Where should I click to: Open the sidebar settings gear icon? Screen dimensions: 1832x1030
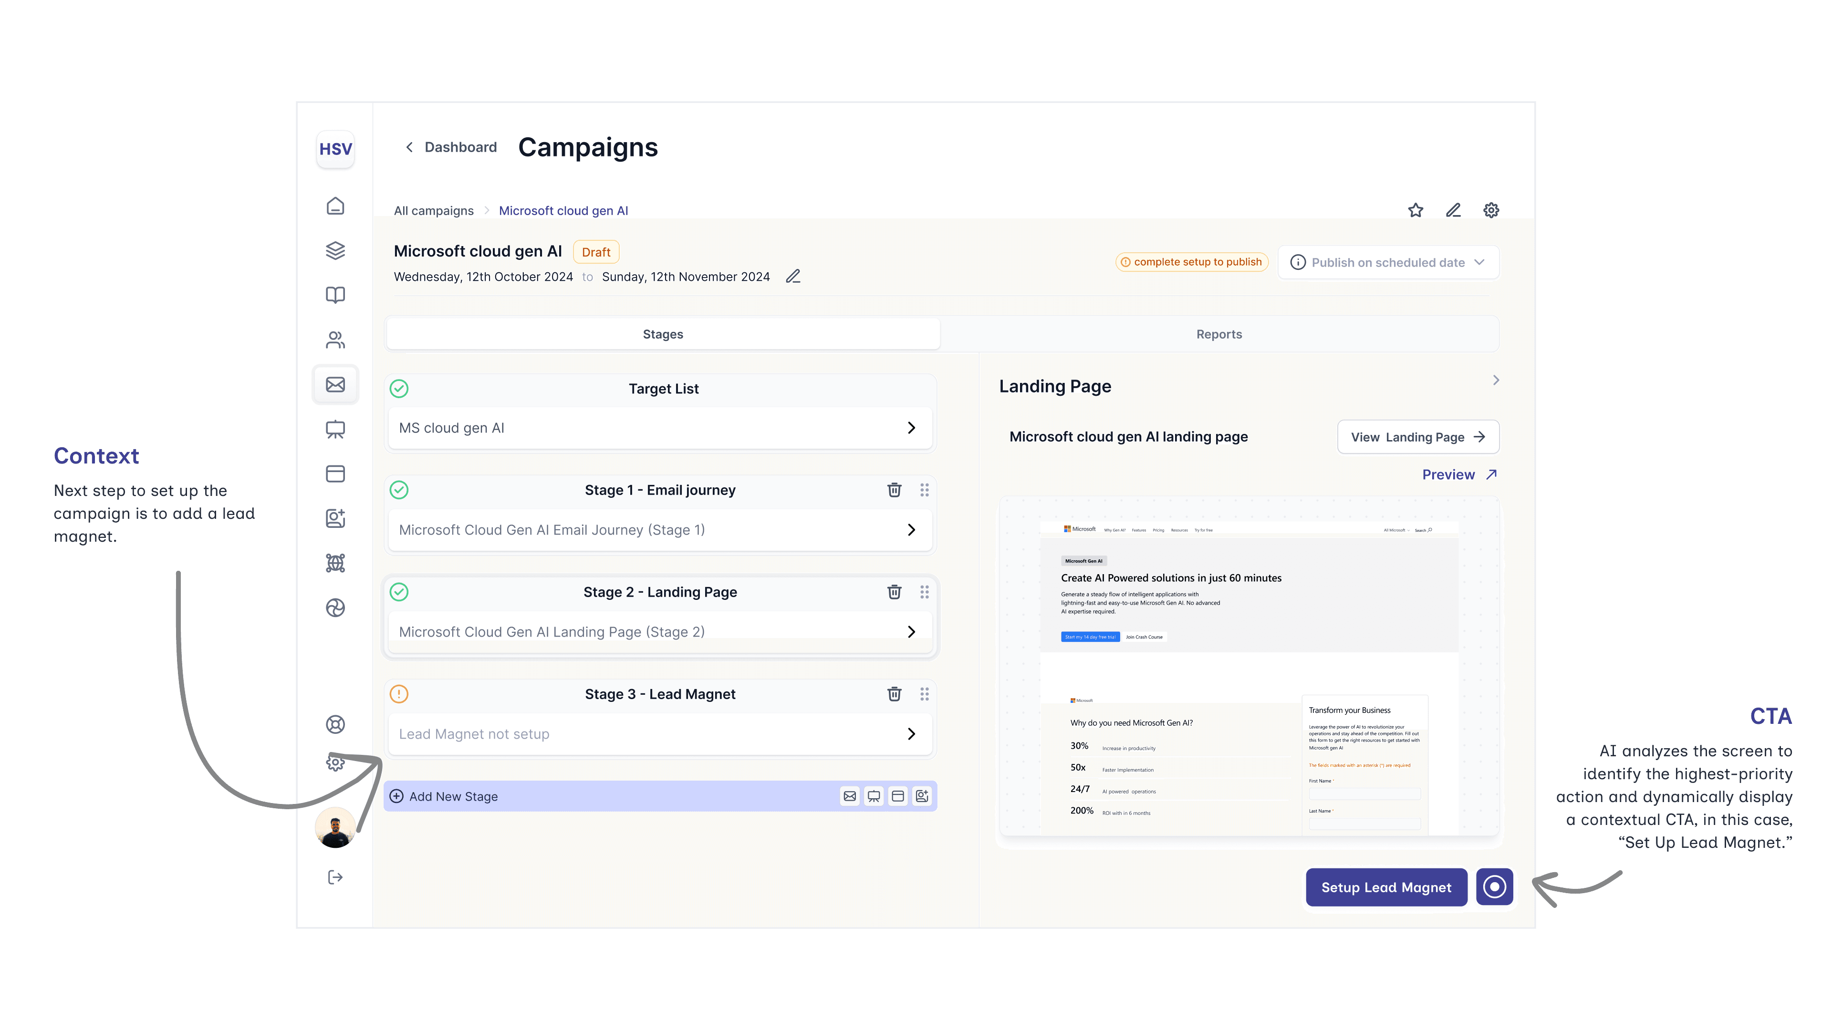(335, 763)
